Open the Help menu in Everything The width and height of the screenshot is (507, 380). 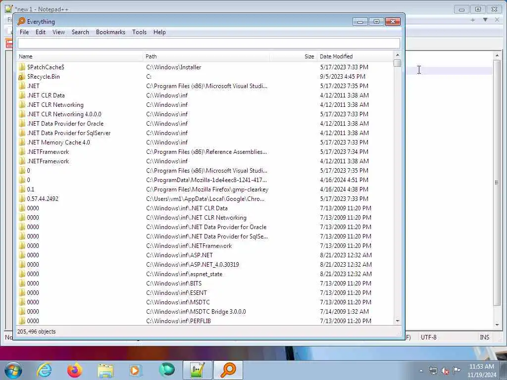159,32
